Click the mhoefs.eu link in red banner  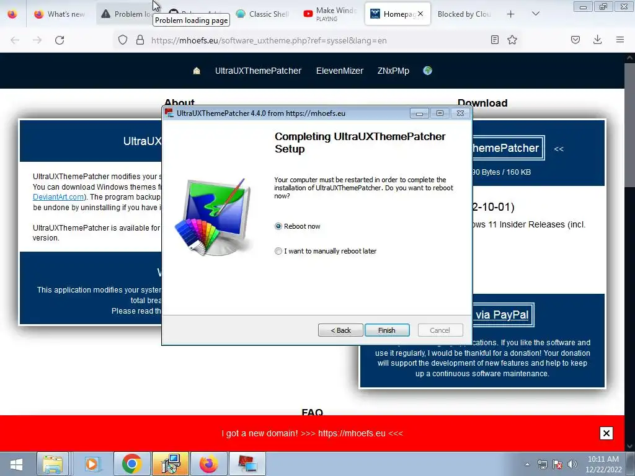click(352, 433)
